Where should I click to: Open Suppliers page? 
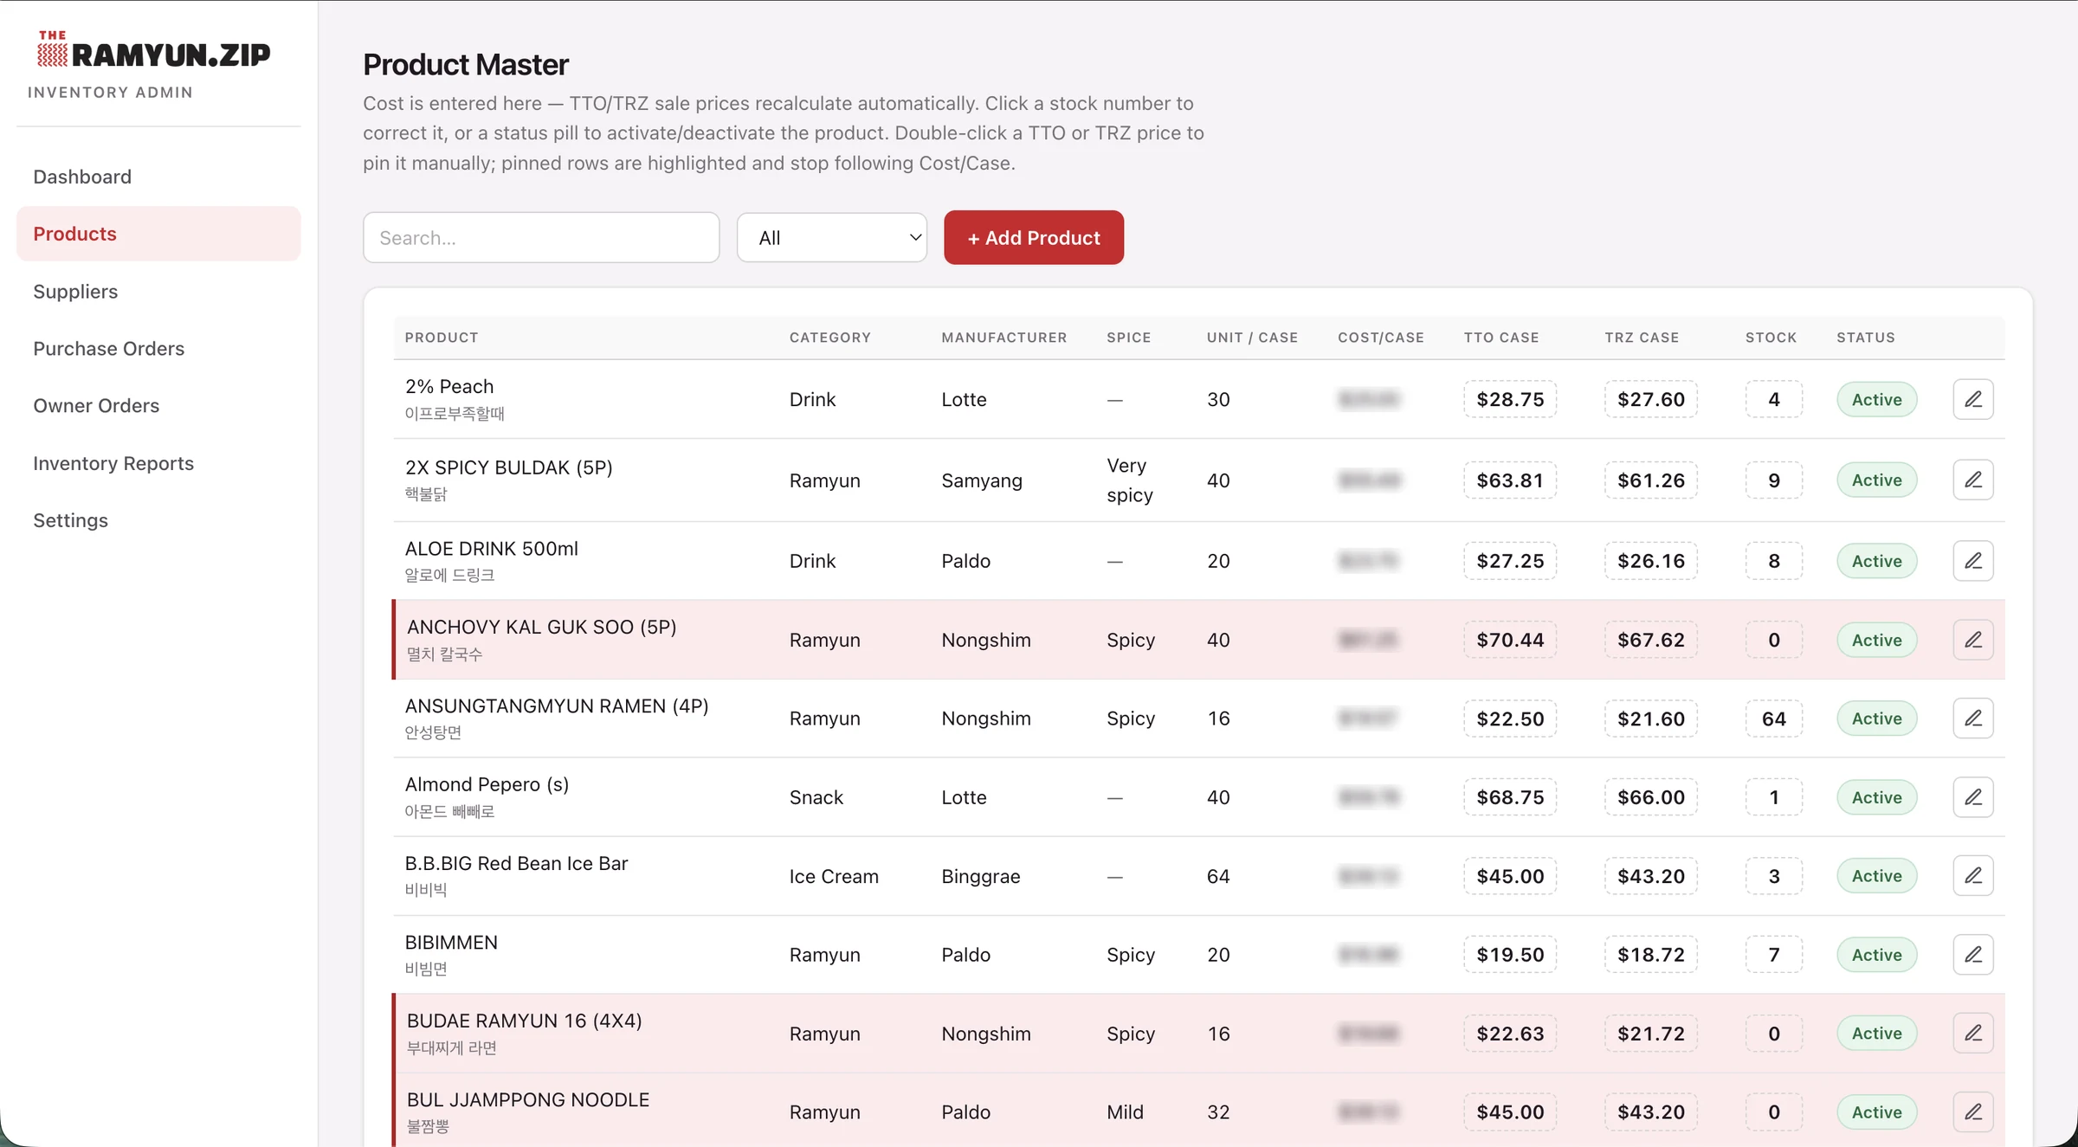pos(158,292)
